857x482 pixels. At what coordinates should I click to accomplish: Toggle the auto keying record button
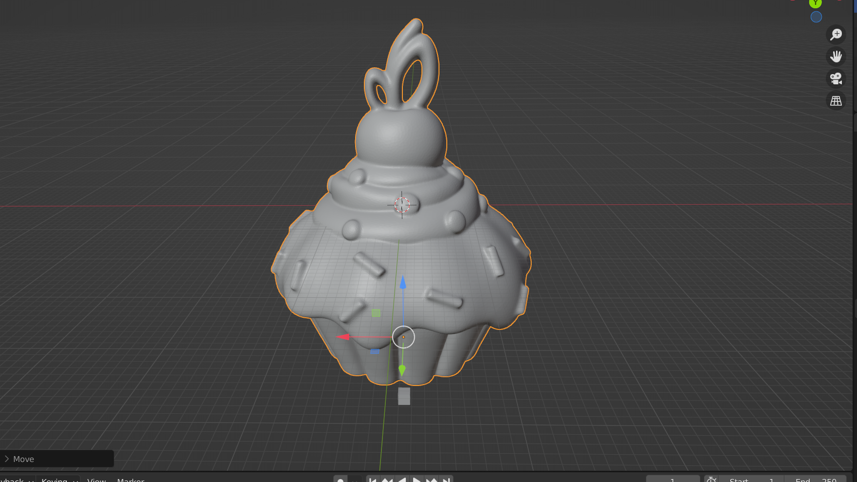pyautogui.click(x=340, y=480)
